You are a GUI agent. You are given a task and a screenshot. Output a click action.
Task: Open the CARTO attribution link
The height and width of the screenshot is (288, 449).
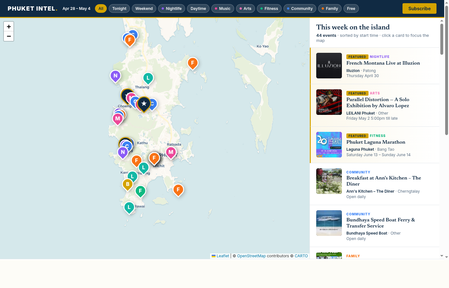pyautogui.click(x=301, y=256)
